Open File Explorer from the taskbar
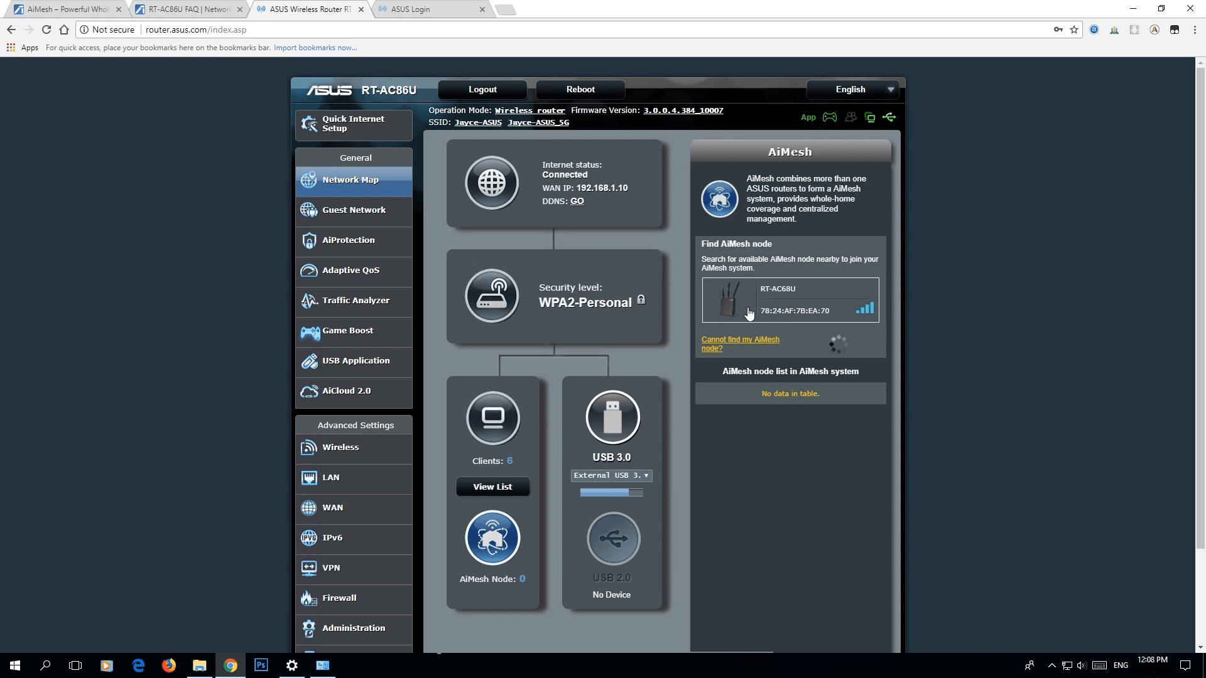1206x678 pixels. pos(200,665)
